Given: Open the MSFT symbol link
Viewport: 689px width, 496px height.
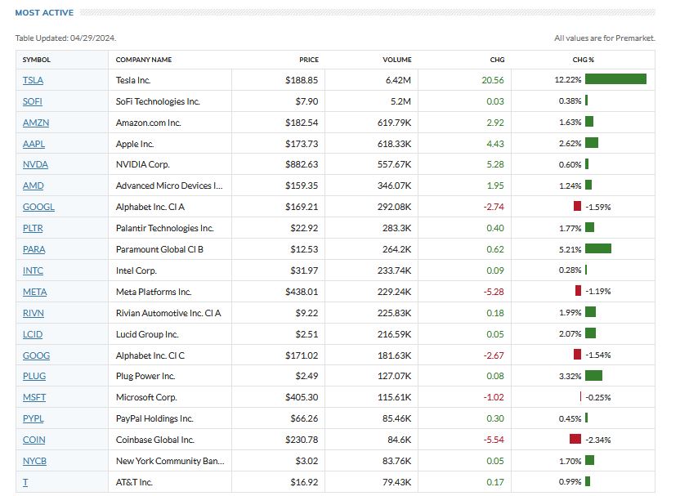Looking at the screenshot, I should [x=34, y=397].
